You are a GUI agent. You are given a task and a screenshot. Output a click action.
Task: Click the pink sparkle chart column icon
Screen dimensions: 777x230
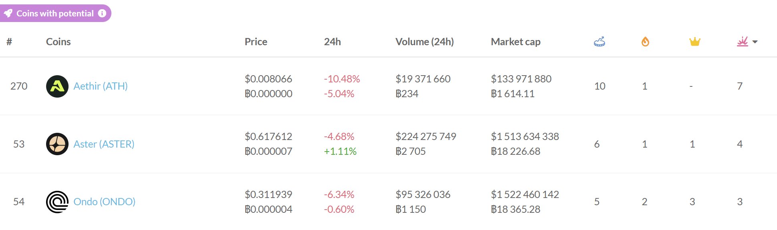pyautogui.click(x=743, y=42)
